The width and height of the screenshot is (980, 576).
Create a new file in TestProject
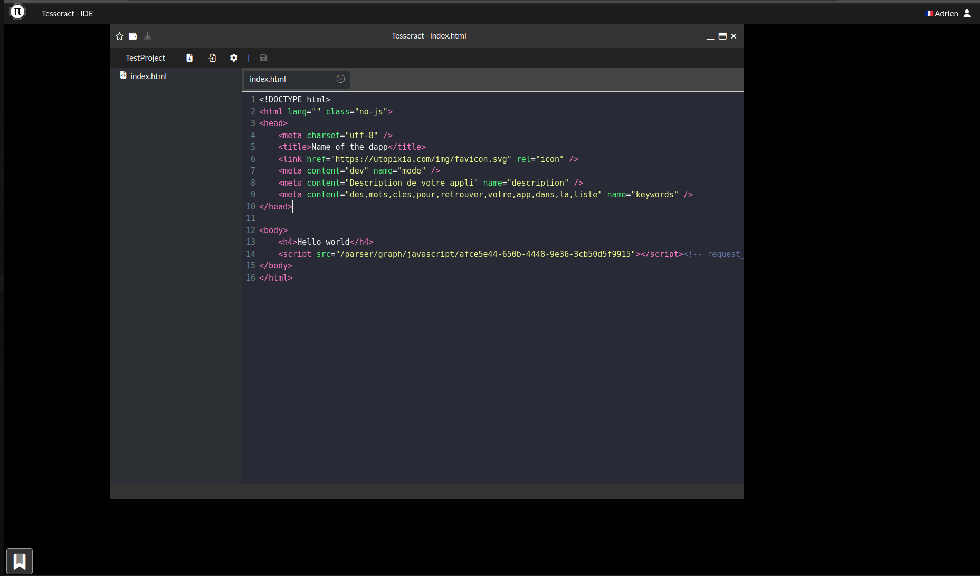pyautogui.click(x=189, y=58)
